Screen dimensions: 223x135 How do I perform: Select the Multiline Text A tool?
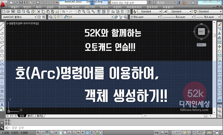coord(2,105)
